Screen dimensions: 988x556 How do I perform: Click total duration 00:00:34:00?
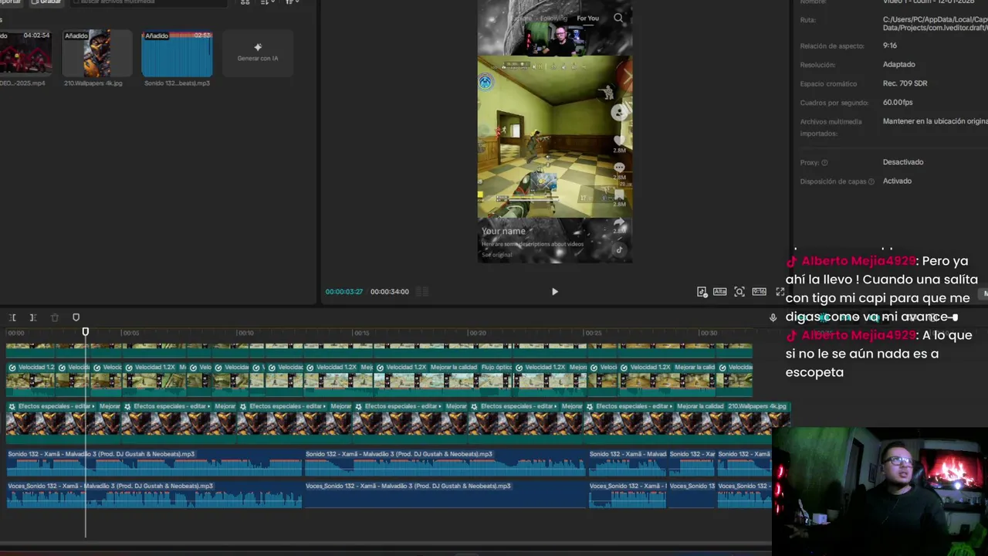390,292
